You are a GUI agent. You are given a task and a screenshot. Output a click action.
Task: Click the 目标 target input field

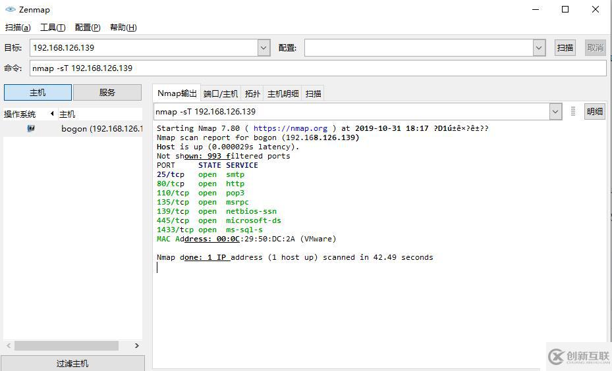coord(144,48)
